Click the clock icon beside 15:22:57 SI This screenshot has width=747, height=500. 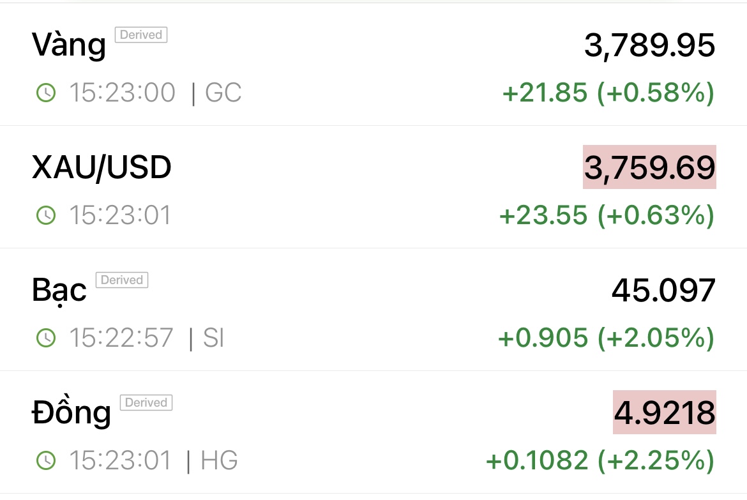(46, 338)
